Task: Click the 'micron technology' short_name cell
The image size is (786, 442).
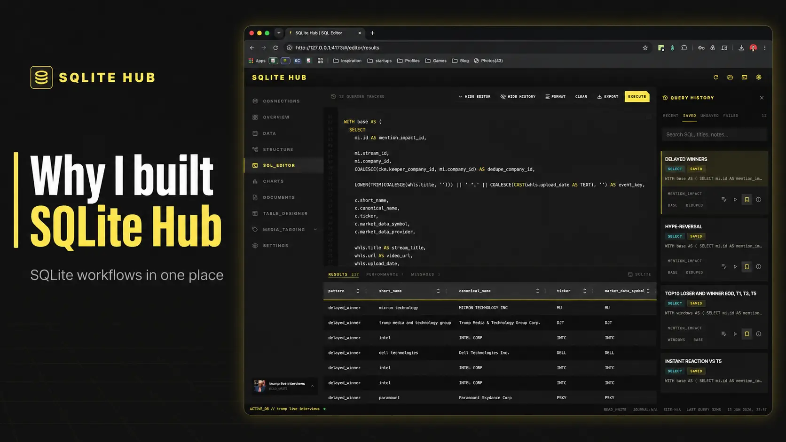Action: 398,308
